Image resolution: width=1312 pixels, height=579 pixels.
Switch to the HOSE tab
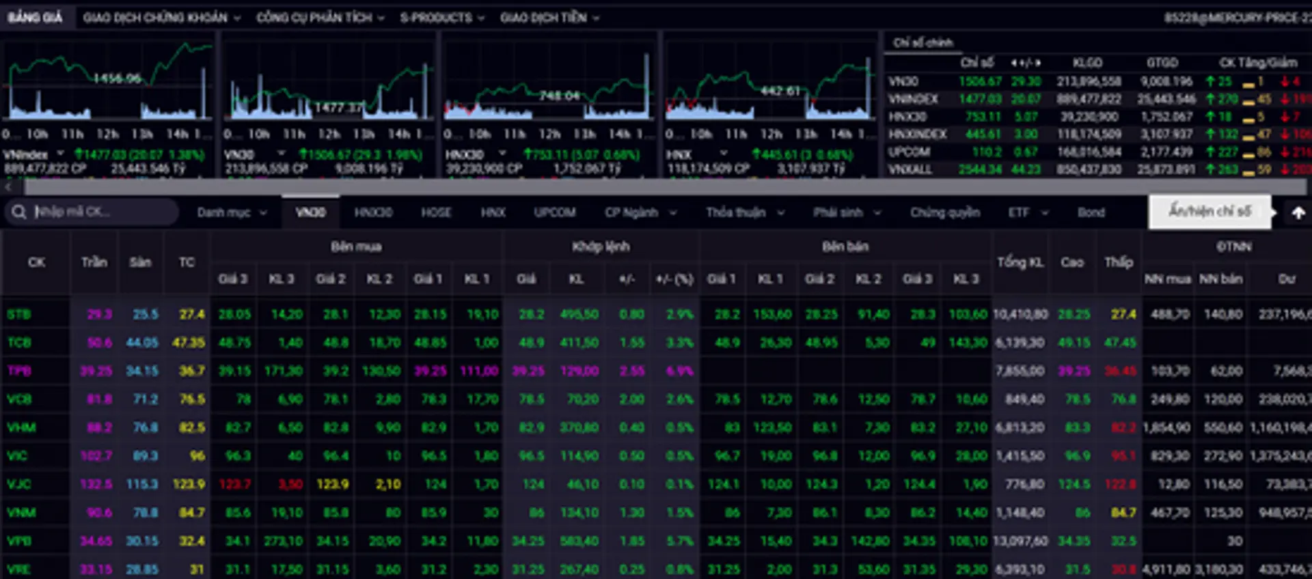(x=436, y=212)
